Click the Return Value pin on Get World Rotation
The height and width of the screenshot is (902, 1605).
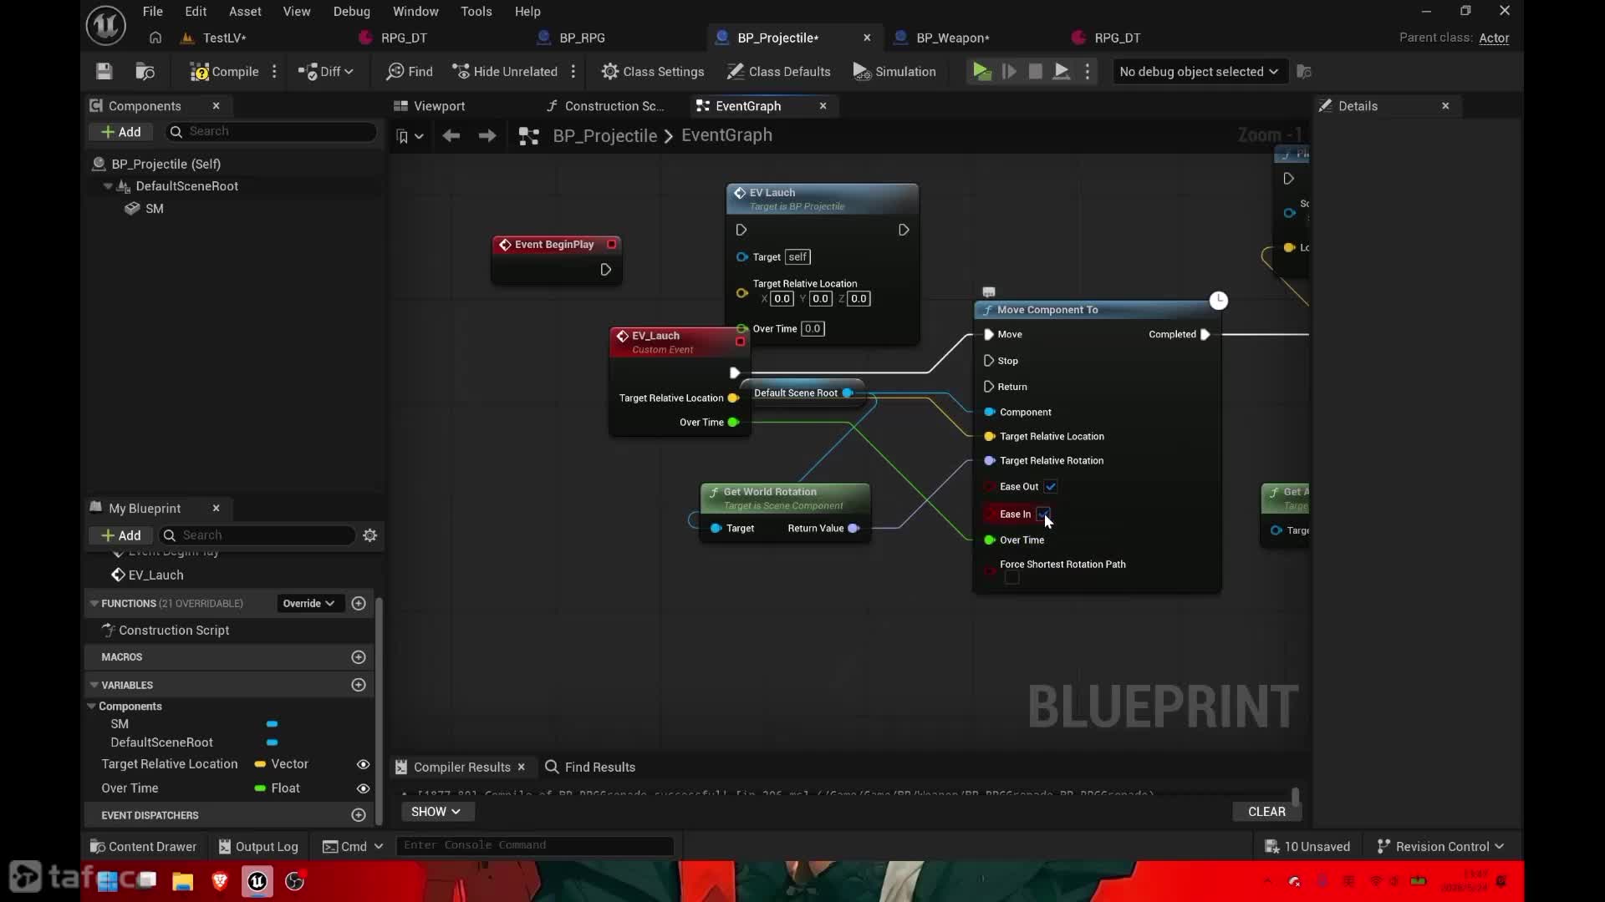(x=853, y=529)
